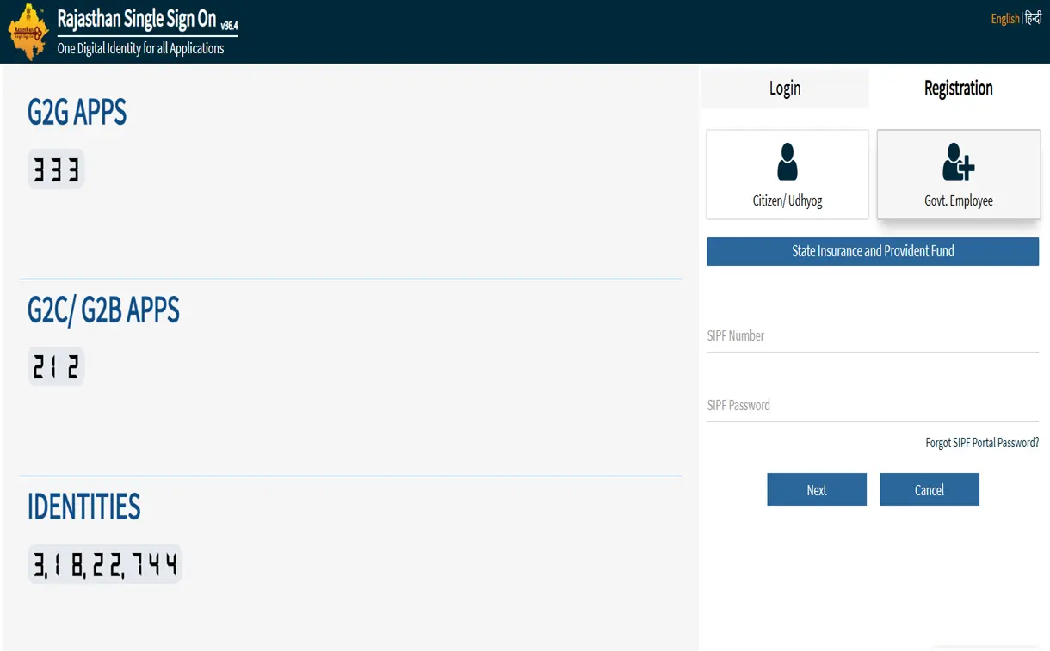The width and height of the screenshot is (1050, 651).
Task: Open Forgot SIPF Portal Password link
Action: click(982, 443)
